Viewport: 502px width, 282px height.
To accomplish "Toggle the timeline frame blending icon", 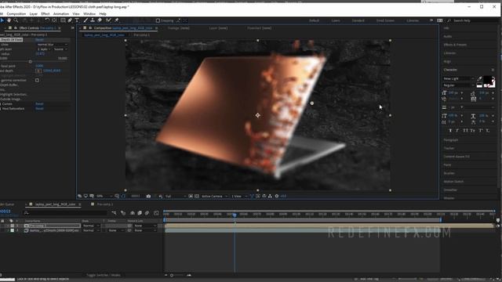I will 140,212.
